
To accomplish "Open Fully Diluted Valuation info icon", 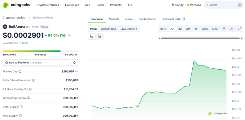I will click(33, 80).
